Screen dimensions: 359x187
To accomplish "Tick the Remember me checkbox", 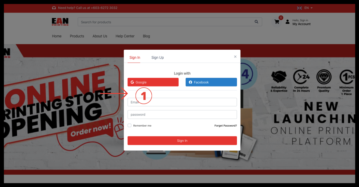I will [130, 126].
